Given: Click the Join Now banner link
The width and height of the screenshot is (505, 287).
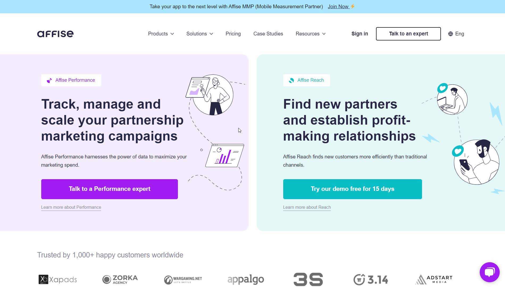Looking at the screenshot, I should pos(338,7).
